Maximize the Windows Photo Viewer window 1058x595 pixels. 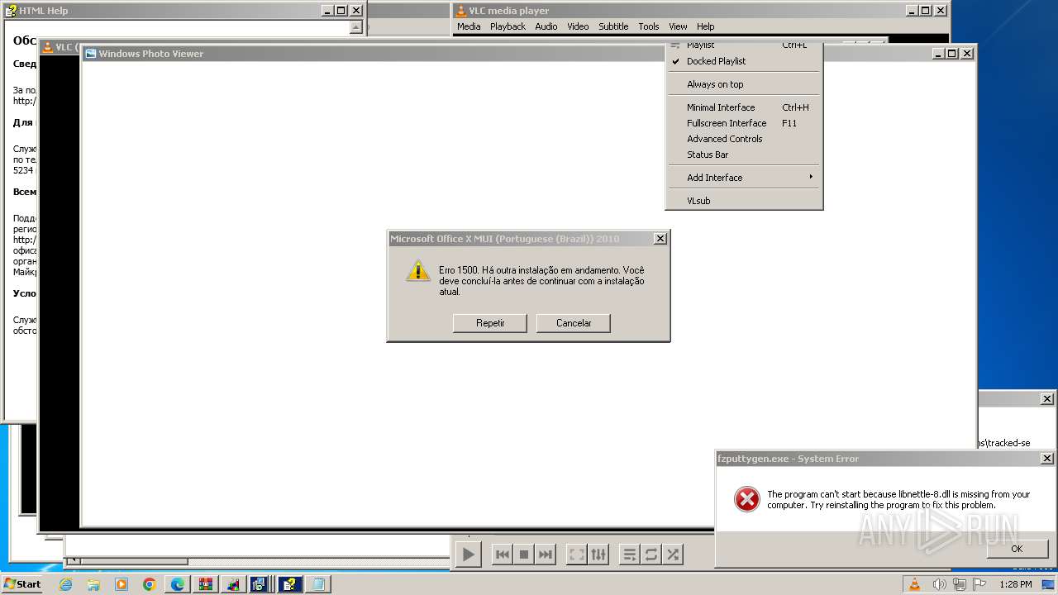[951, 54]
